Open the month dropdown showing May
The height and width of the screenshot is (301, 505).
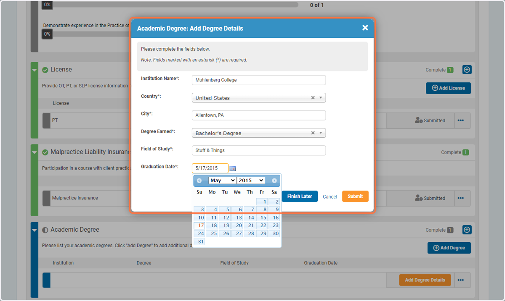(222, 181)
